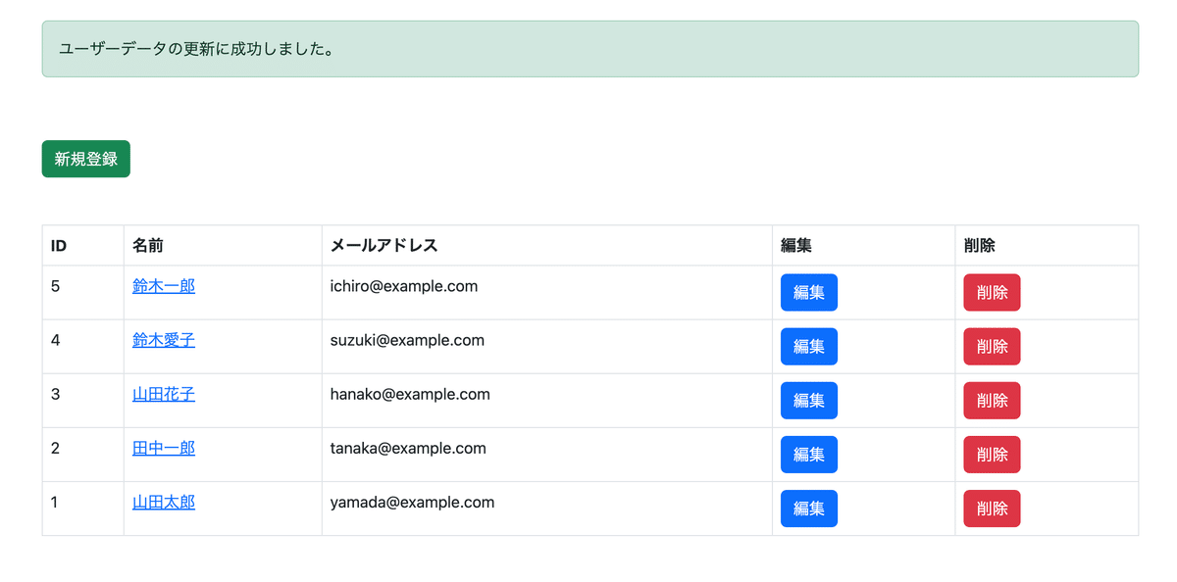The width and height of the screenshot is (1177, 582).
Task: Open the 山田太郎 user link
Action: pos(164,502)
